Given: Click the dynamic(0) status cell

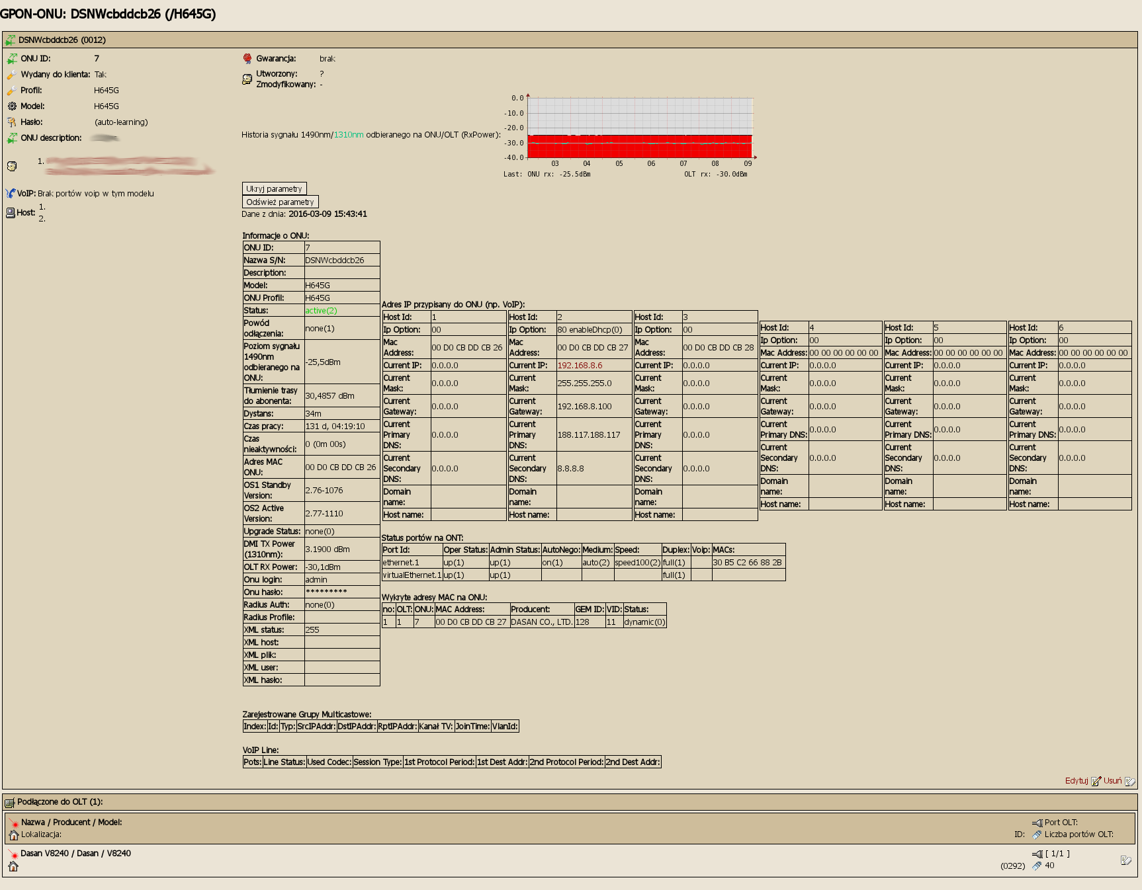Looking at the screenshot, I should click(644, 622).
